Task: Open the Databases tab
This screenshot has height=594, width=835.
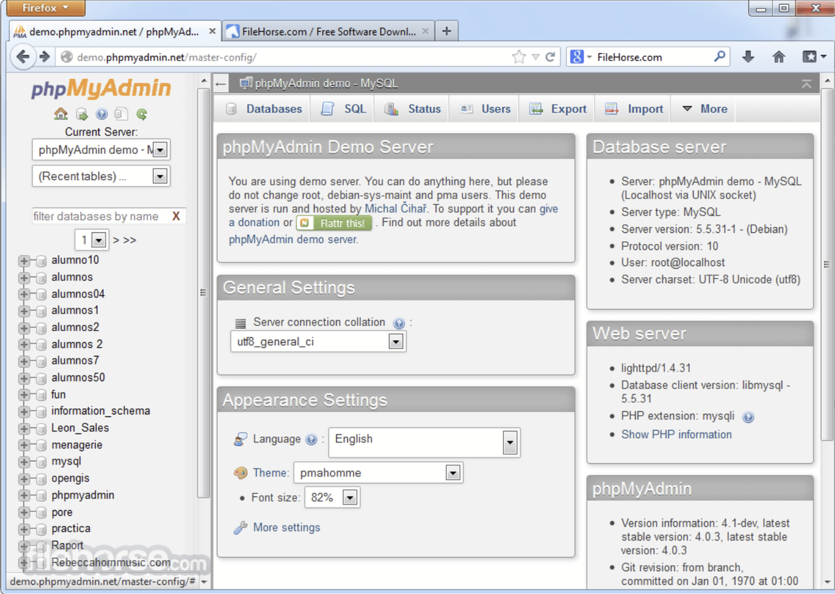Action: [x=264, y=110]
